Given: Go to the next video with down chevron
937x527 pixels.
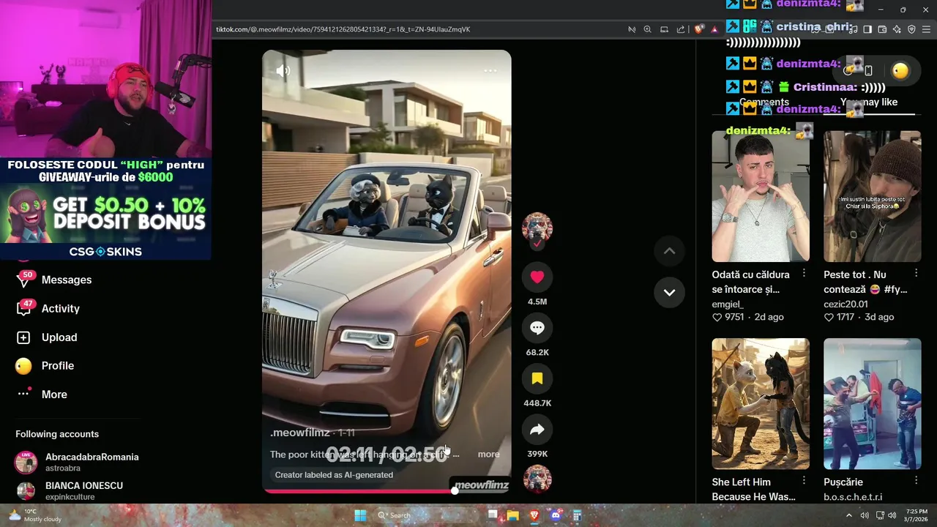Looking at the screenshot, I should coord(669,292).
